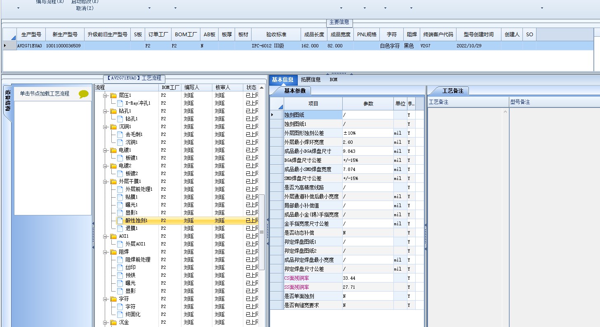Click the 型号备注 column header
The height and width of the screenshot is (327, 600).
[x=554, y=102]
